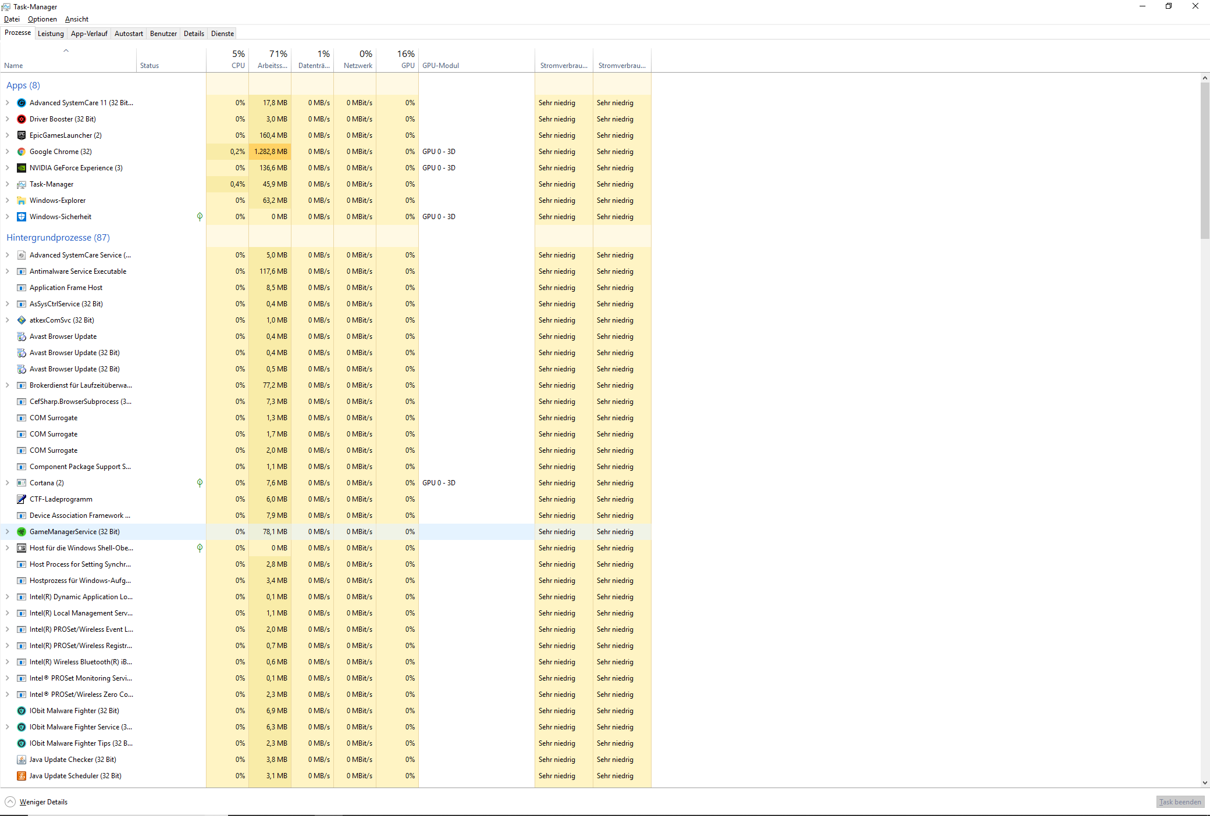Click the Windows-Sicherheit shield icon
Image resolution: width=1210 pixels, height=816 pixels.
pos(22,217)
